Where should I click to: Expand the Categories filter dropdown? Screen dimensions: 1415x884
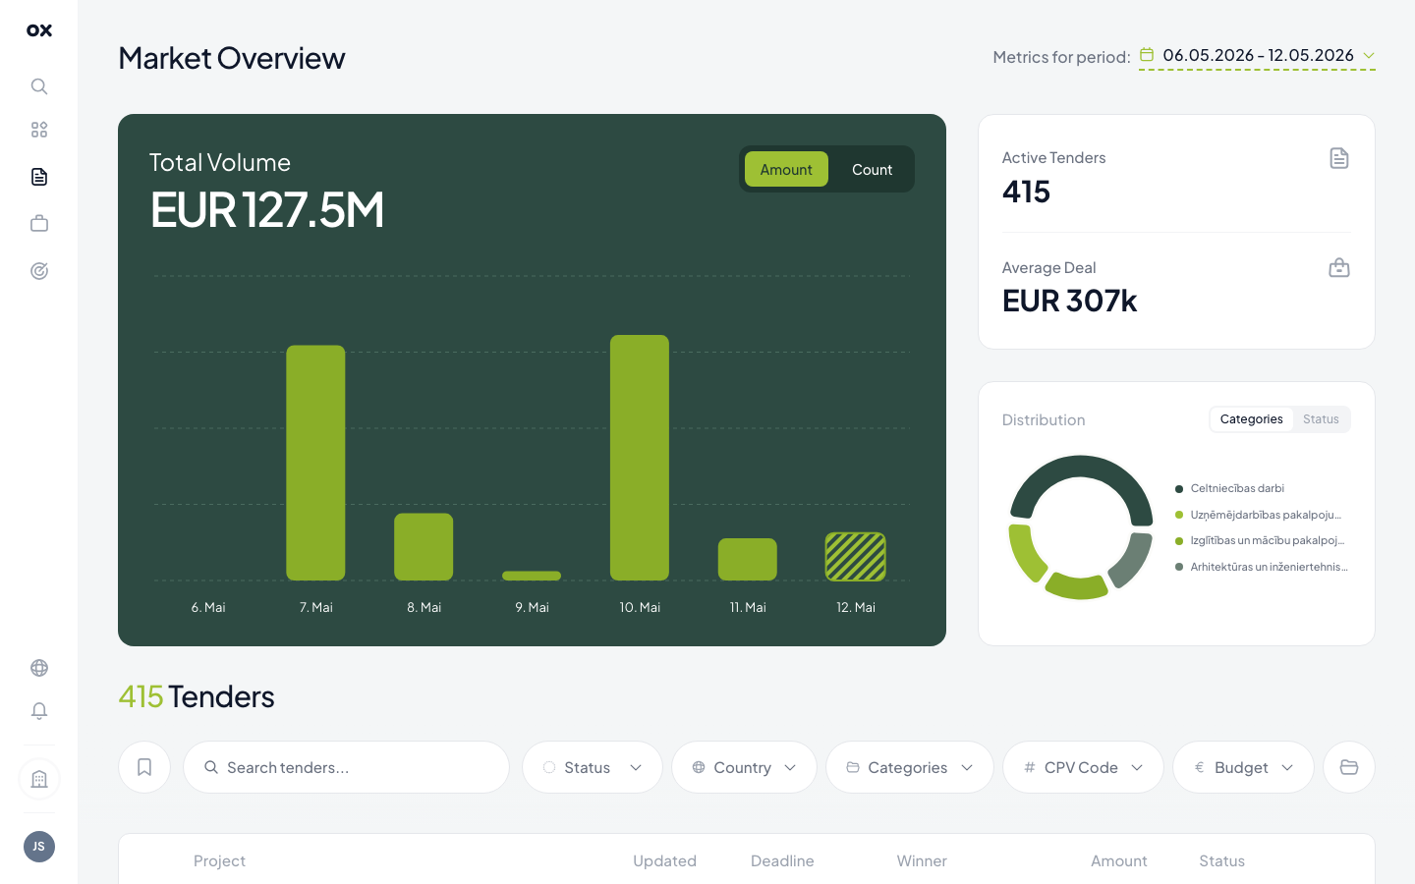coord(910,767)
